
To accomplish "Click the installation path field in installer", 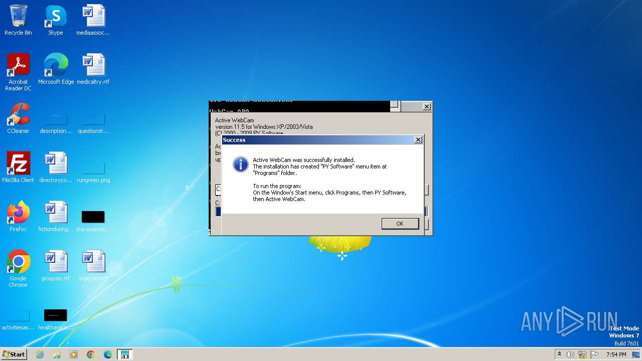I will [x=218, y=190].
